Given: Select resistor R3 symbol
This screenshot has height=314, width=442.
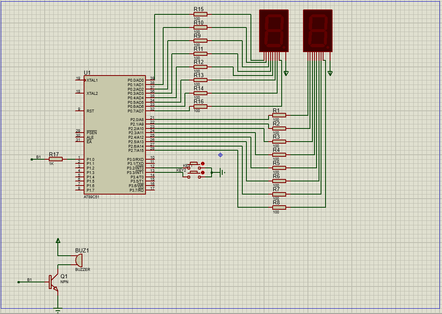Looking at the screenshot, I should [279, 142].
